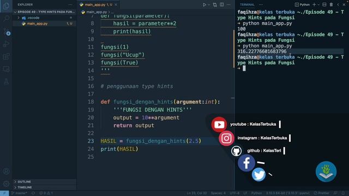349x196 pixels.
Task: Click the def fungsi_dengan_hints line
Action: click(x=160, y=102)
